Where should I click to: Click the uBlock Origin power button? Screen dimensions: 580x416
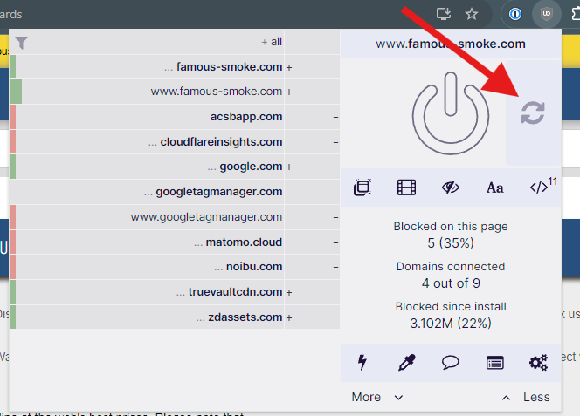(x=451, y=113)
